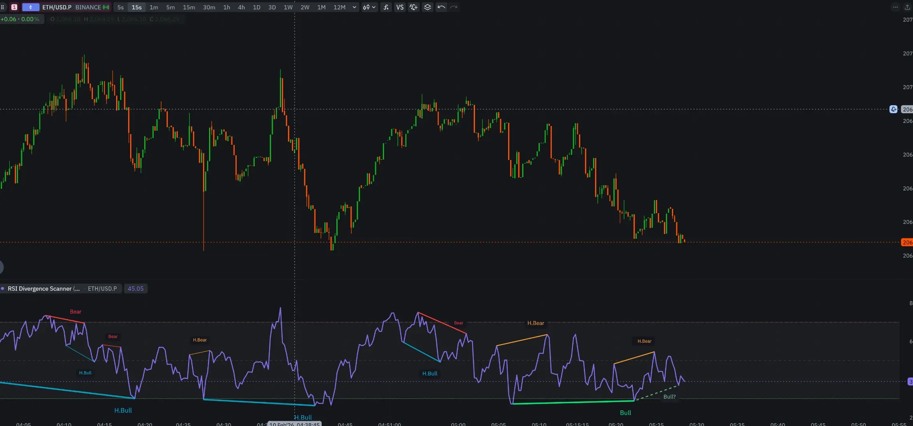Click the Redo arrow icon
The width and height of the screenshot is (913, 426).
454,7
